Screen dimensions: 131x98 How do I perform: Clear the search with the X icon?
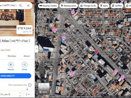pos(28,5)
